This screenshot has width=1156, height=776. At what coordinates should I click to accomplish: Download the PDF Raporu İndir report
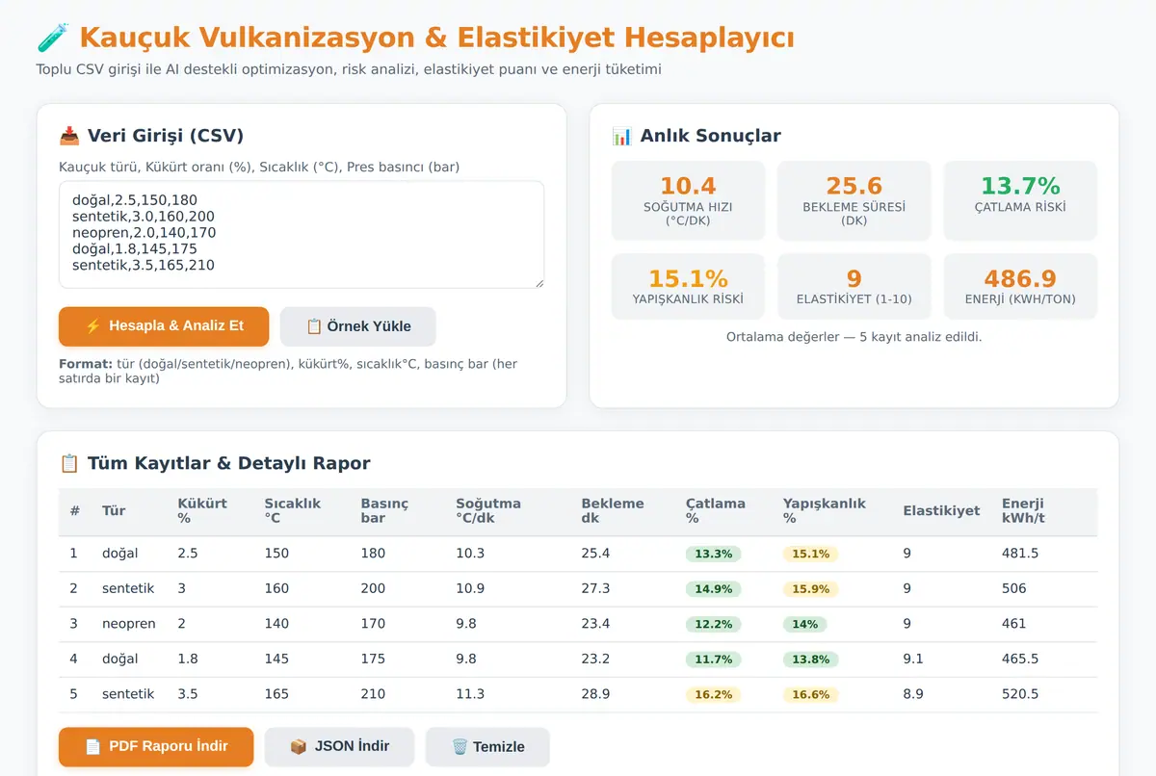click(x=156, y=746)
